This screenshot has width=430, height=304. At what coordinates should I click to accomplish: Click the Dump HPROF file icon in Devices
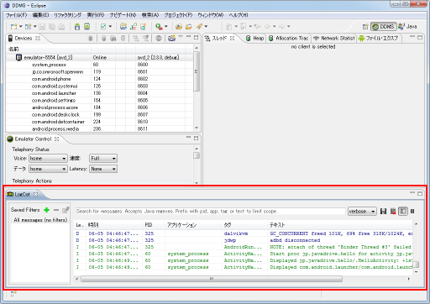tap(113, 39)
